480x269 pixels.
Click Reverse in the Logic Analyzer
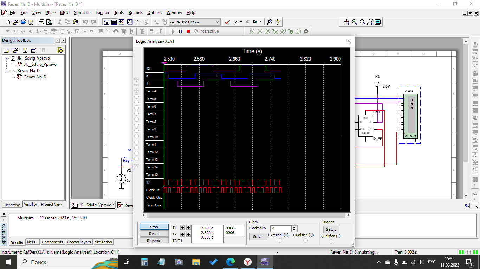[x=154, y=241]
